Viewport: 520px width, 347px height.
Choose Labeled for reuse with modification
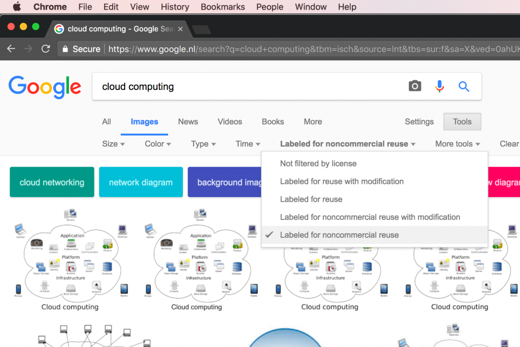coord(374,181)
